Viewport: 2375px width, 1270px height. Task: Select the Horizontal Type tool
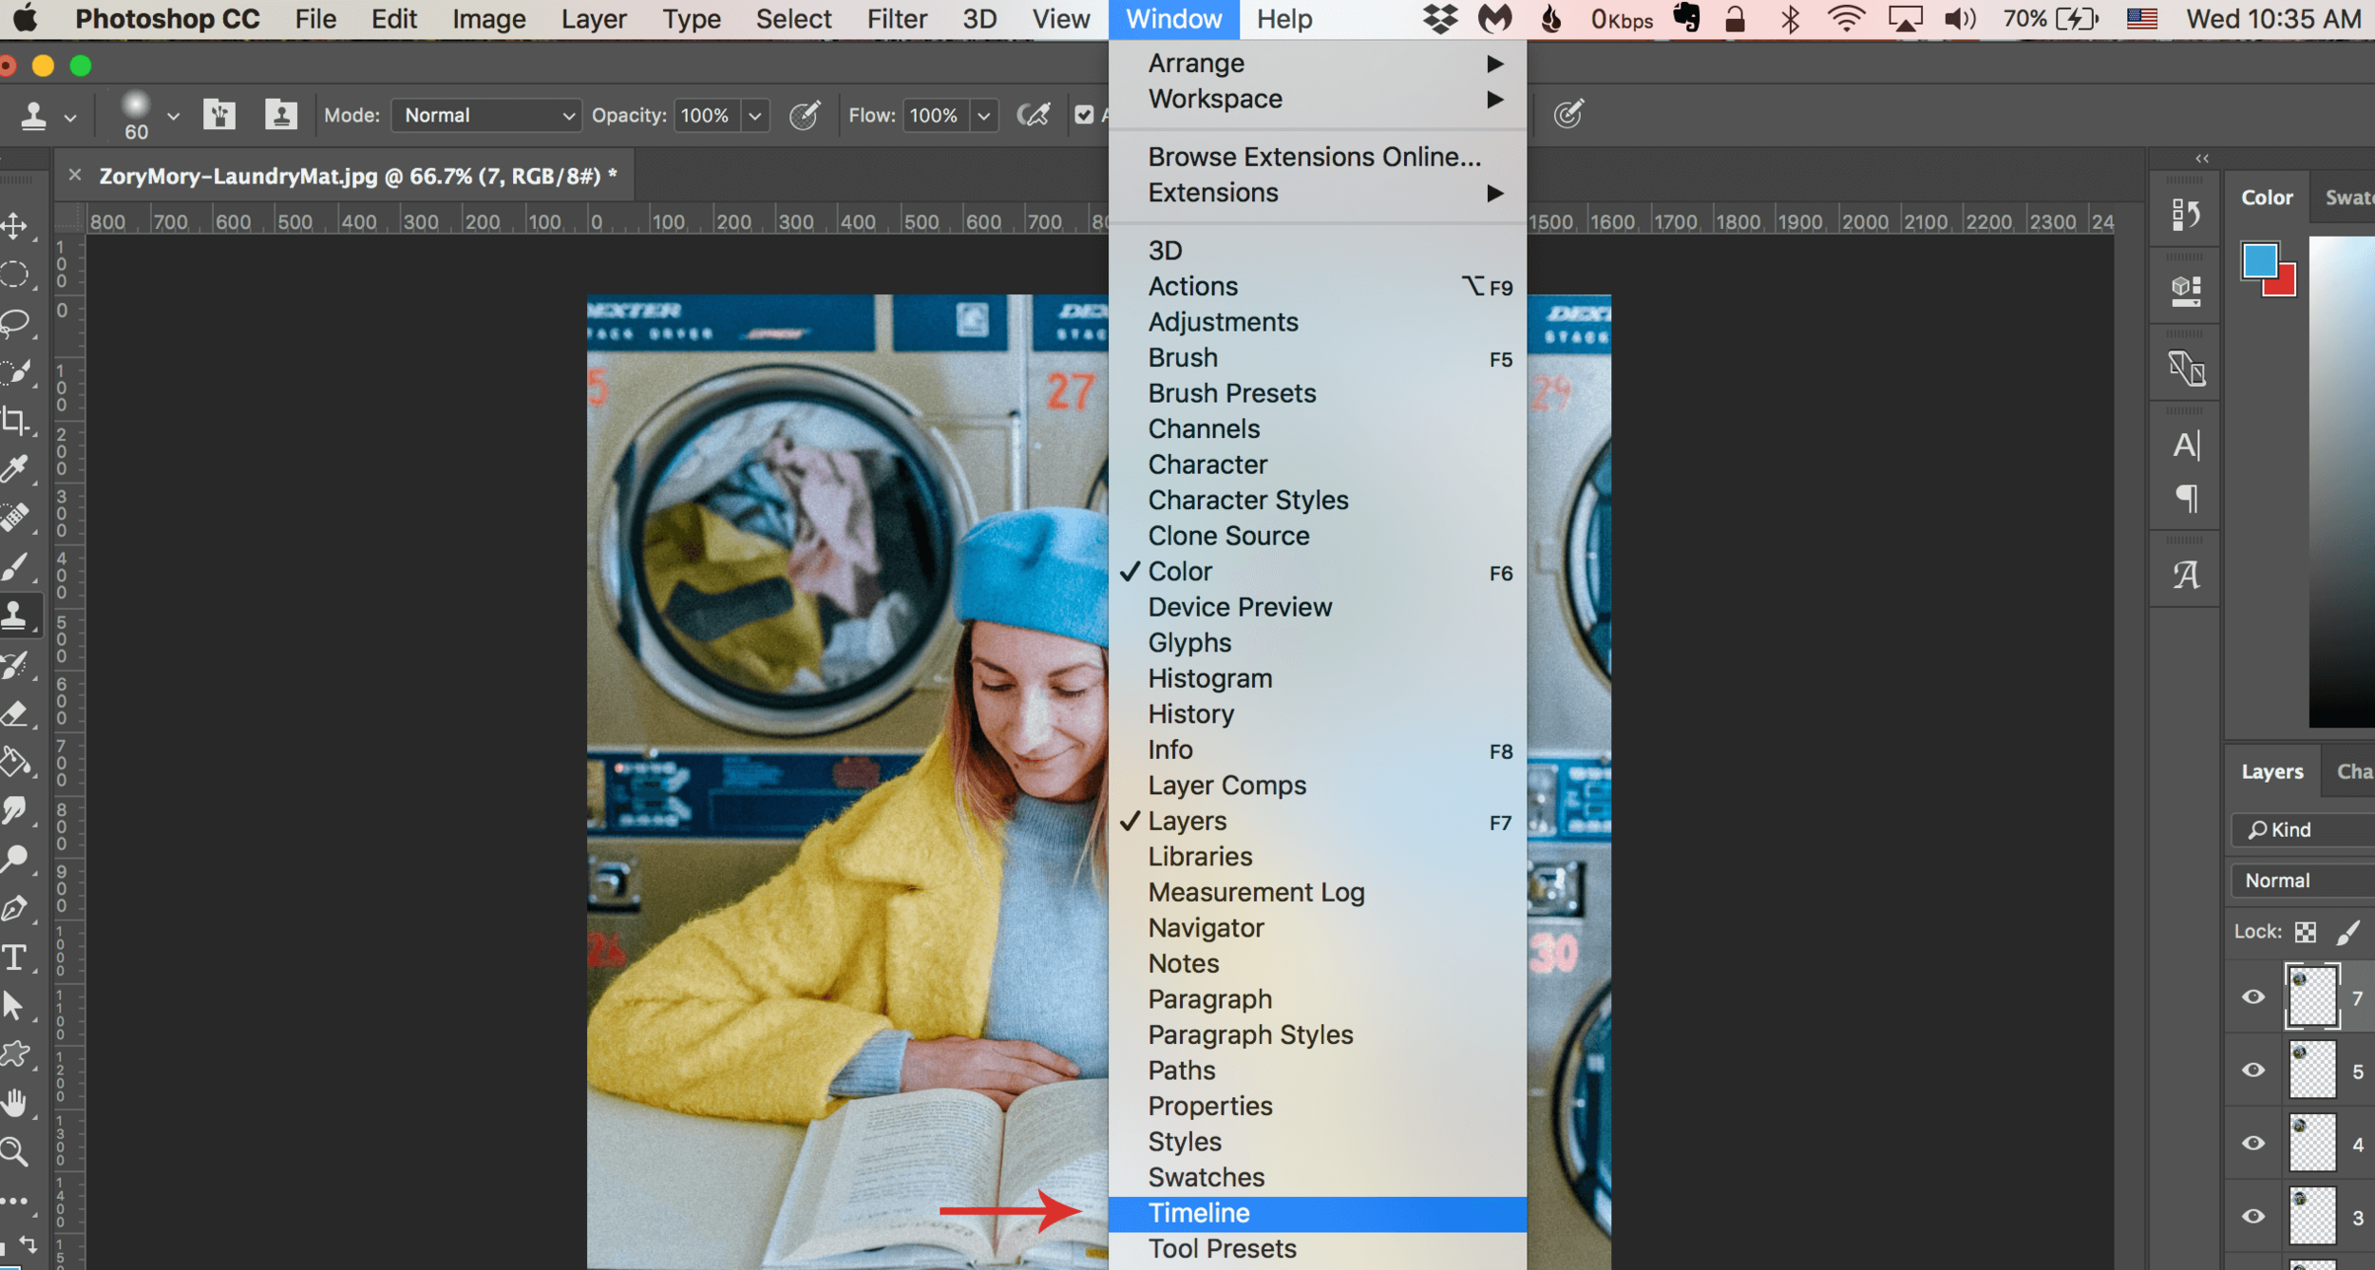tap(14, 957)
